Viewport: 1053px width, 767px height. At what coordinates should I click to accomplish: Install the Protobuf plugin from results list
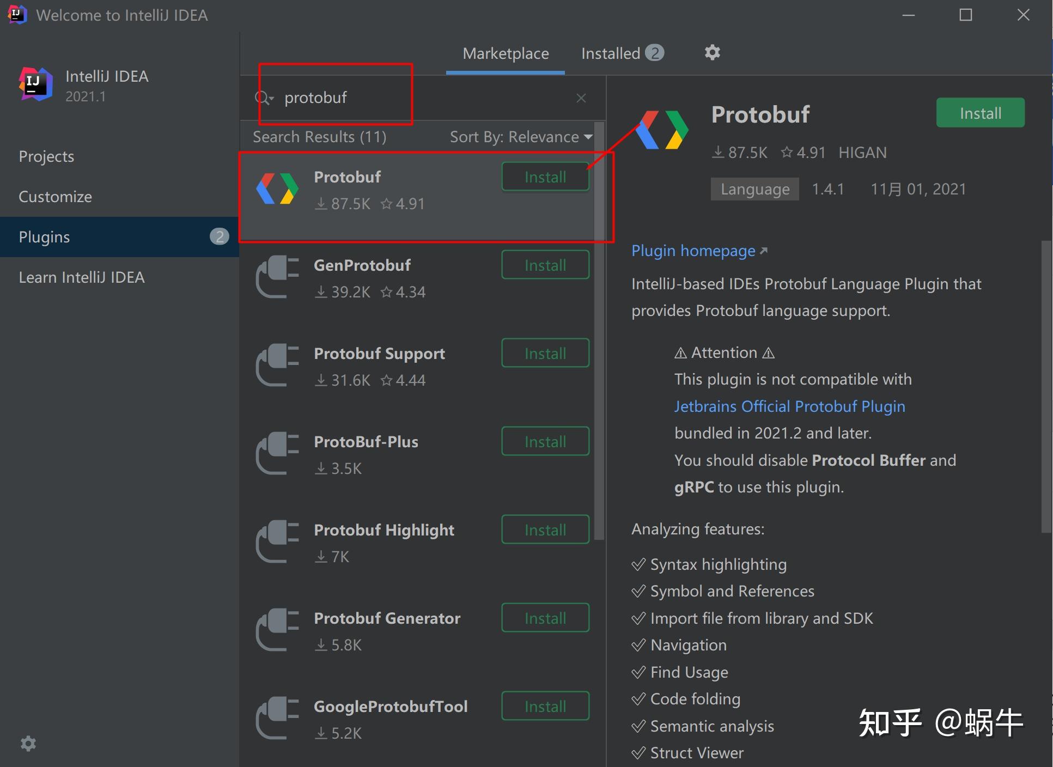coord(545,177)
